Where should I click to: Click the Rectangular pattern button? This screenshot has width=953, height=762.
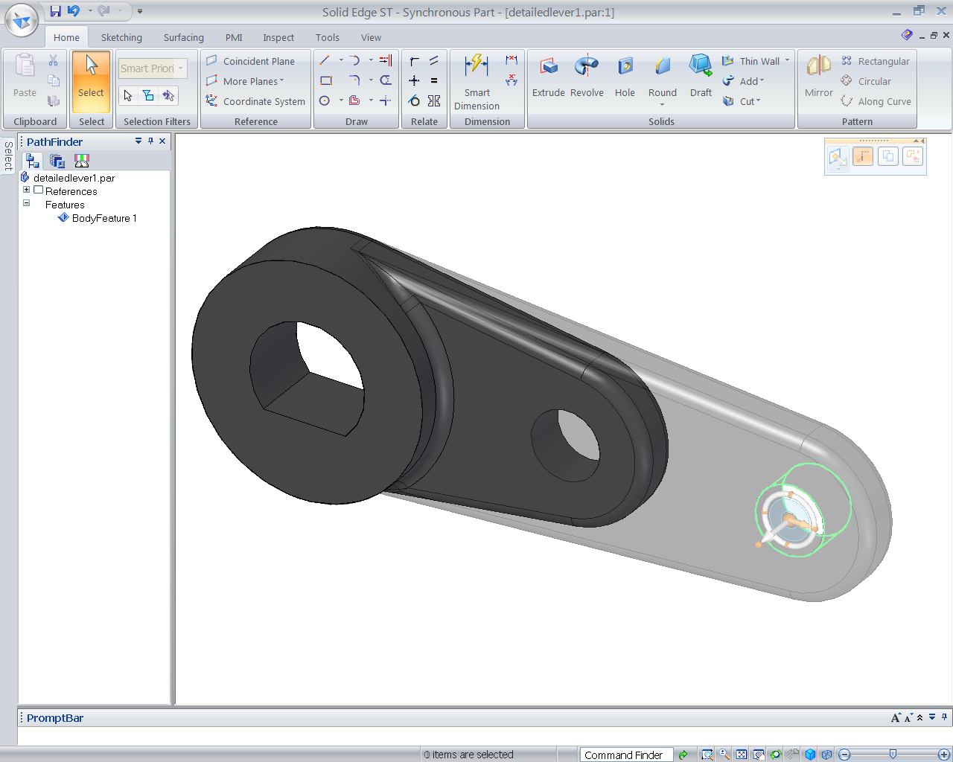coord(876,61)
